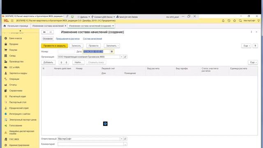Open the Склад section
This screenshot has height=148, width=263.
click(x=12, y=56)
